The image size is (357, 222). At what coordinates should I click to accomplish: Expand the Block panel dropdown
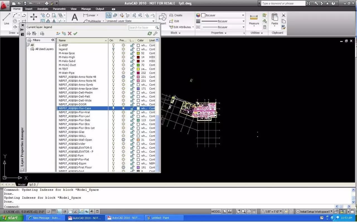175,33
